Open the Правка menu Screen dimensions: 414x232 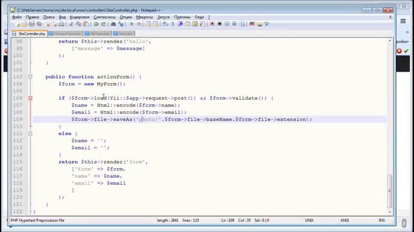tap(32, 17)
